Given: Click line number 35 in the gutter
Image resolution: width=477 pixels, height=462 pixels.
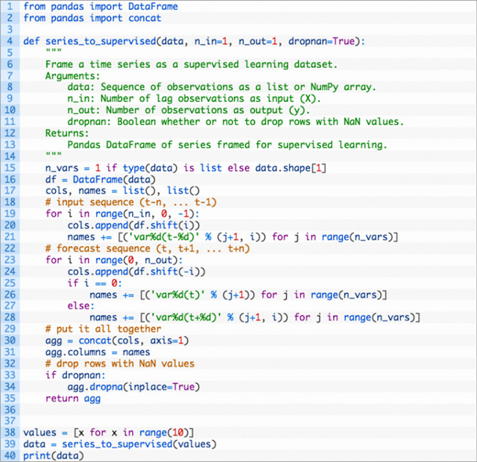Looking at the screenshot, I should (10, 399).
